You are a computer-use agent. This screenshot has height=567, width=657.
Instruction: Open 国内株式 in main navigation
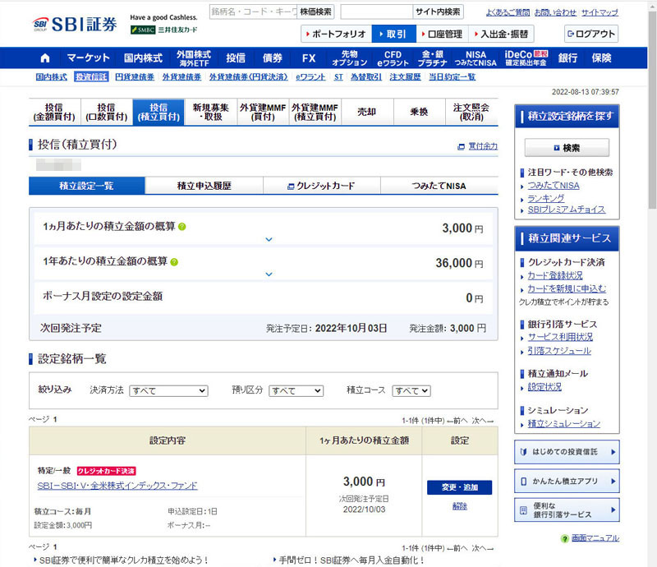[143, 58]
